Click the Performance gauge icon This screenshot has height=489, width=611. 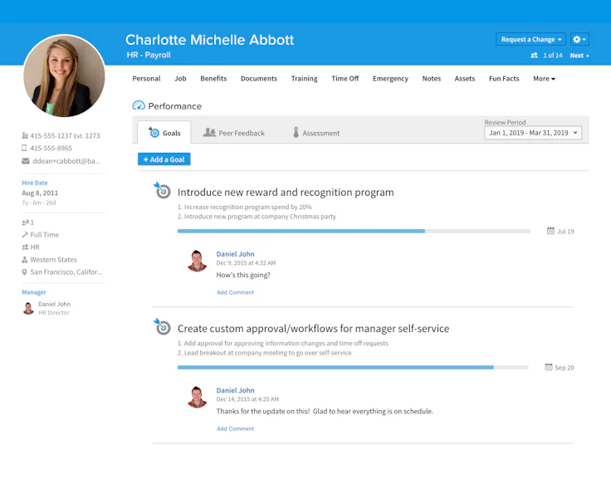point(139,105)
